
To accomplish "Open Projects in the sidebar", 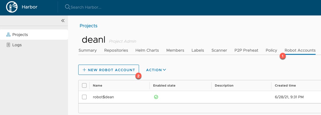I will click(34, 35).
